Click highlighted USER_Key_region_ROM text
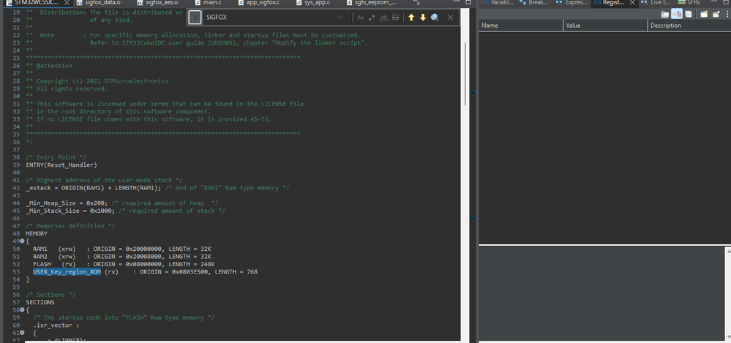 [67, 272]
